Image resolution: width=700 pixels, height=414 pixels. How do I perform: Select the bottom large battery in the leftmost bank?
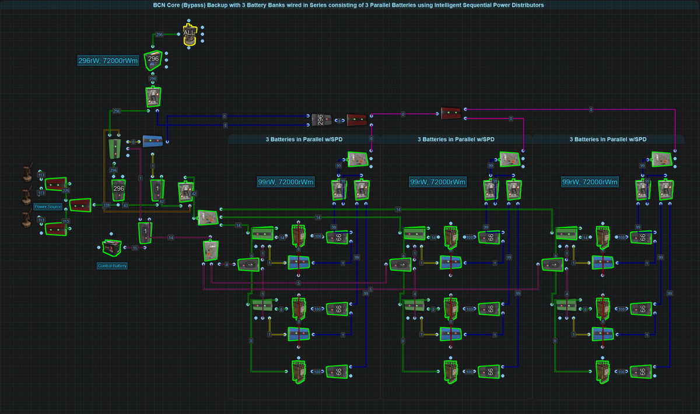pos(299,371)
